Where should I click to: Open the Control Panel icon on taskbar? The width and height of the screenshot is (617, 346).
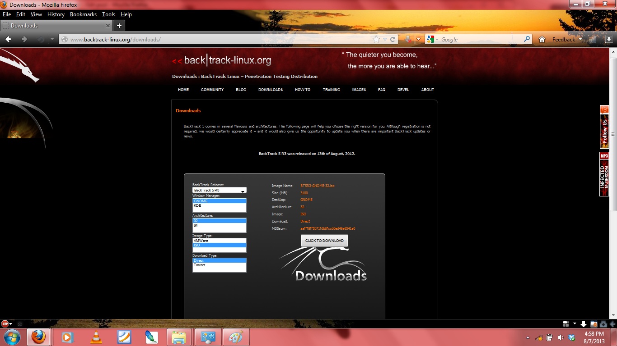pos(208,337)
